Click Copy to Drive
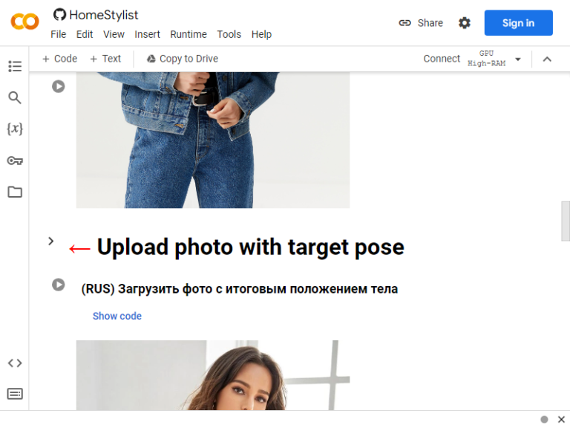The image size is (570, 428). click(x=183, y=59)
